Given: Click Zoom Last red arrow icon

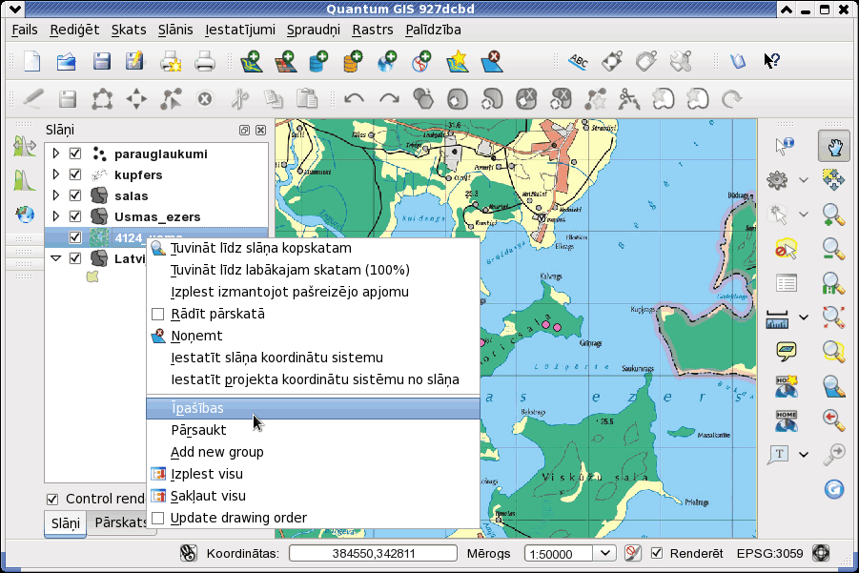Looking at the screenshot, I should coord(833,420).
